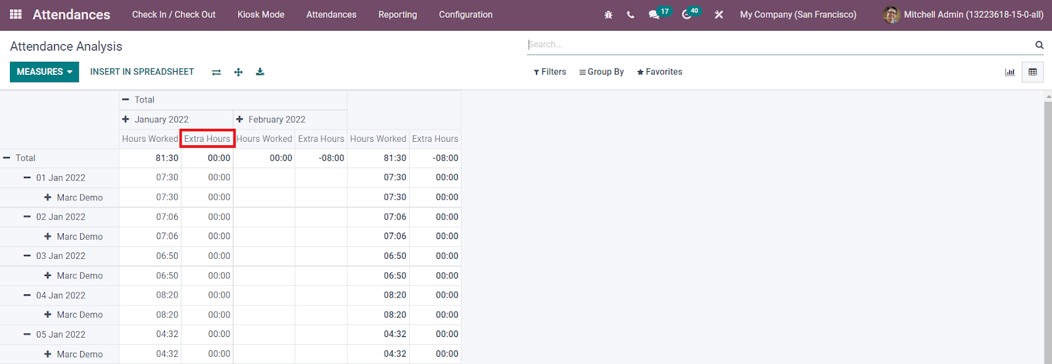This screenshot has height=364, width=1052.
Task: Click the expand all arrows icon
Action: (x=239, y=72)
